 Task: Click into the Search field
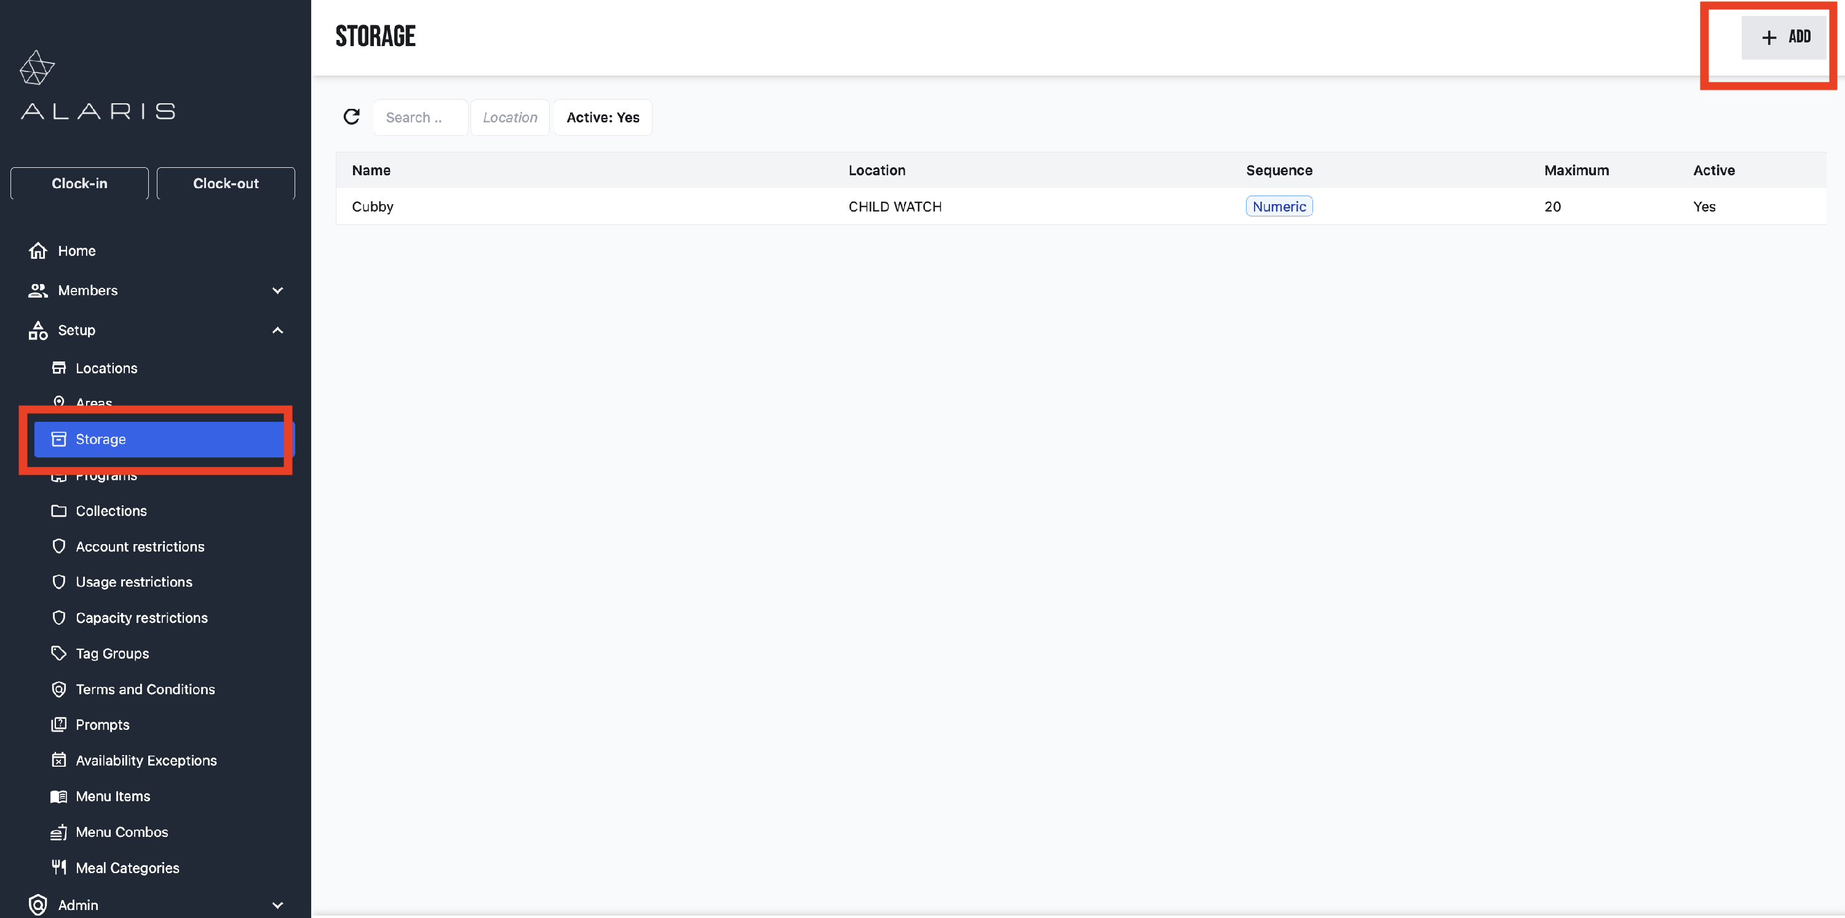[419, 117]
